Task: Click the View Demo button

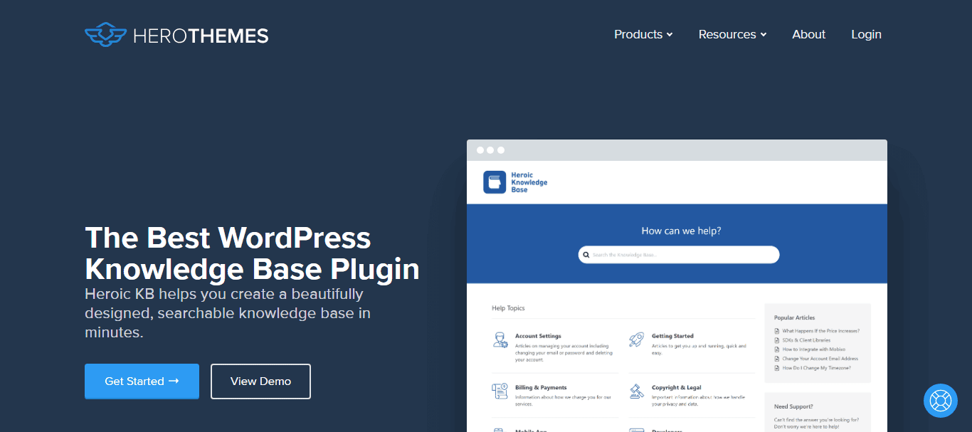Action: tap(260, 381)
